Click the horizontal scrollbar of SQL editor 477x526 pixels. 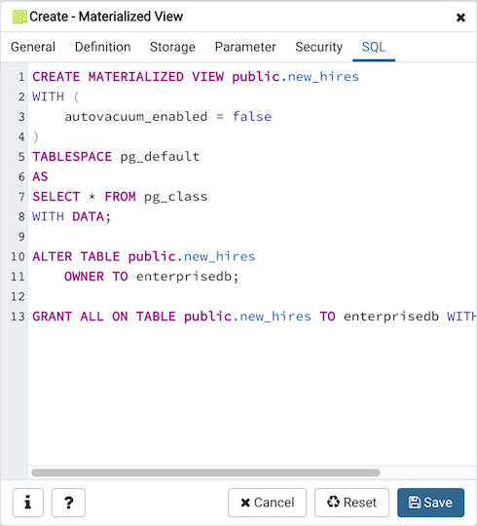[x=205, y=472]
